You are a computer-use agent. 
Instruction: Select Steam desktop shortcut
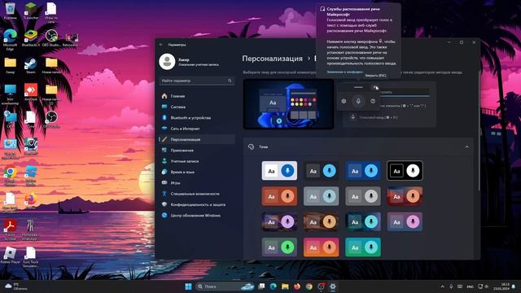[31, 65]
